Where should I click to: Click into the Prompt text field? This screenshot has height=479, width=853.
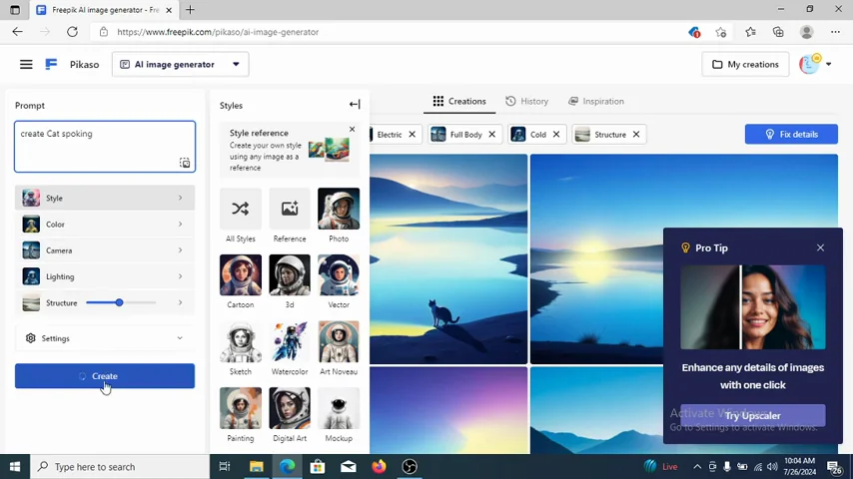pyautogui.click(x=105, y=147)
